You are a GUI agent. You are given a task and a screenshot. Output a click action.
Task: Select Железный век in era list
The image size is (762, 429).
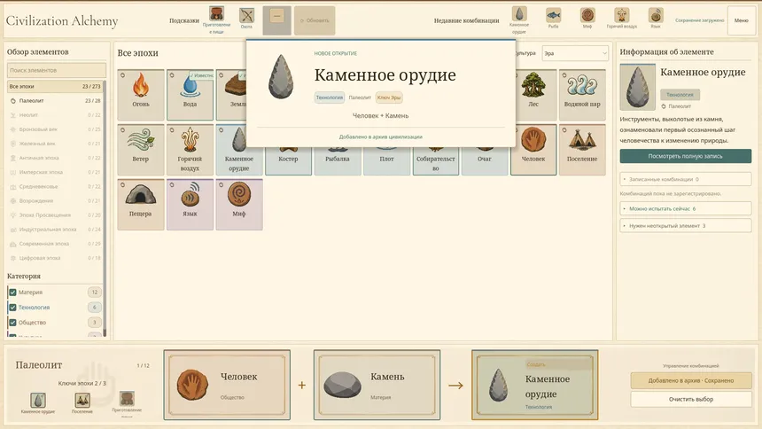click(x=55, y=144)
